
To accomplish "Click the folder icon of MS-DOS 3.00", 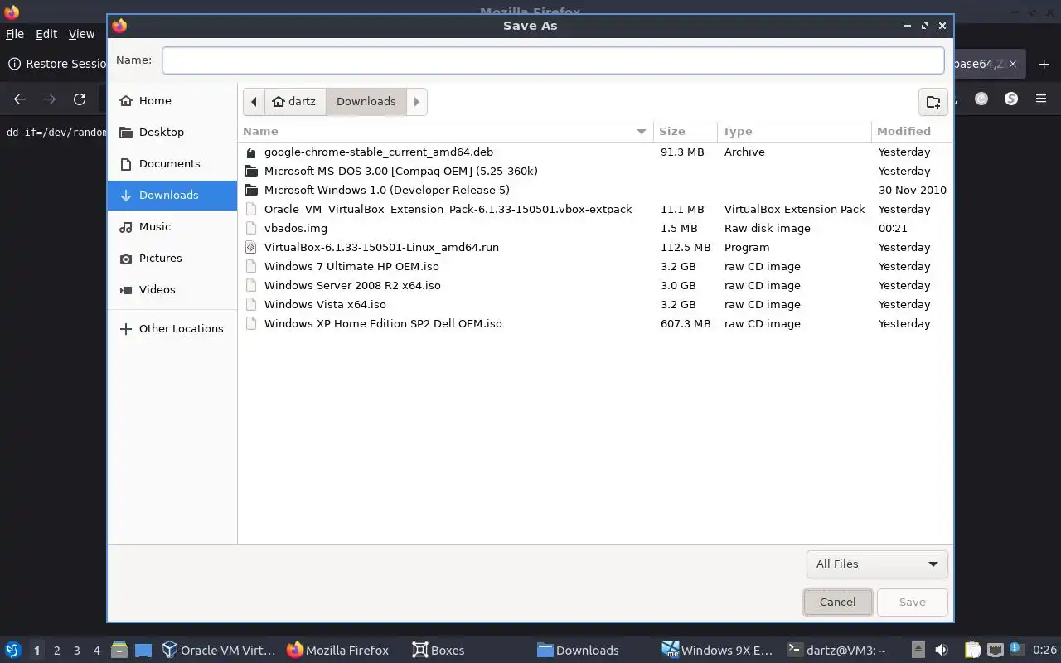I will pyautogui.click(x=252, y=171).
